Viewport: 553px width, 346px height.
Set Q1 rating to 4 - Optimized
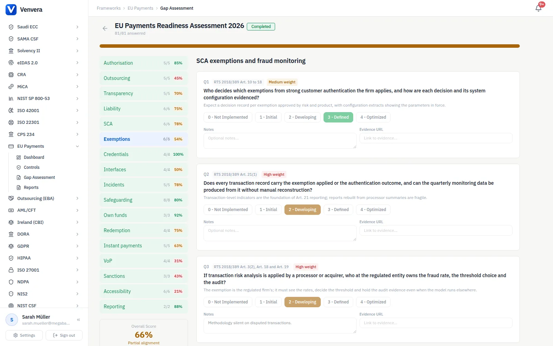point(373,117)
